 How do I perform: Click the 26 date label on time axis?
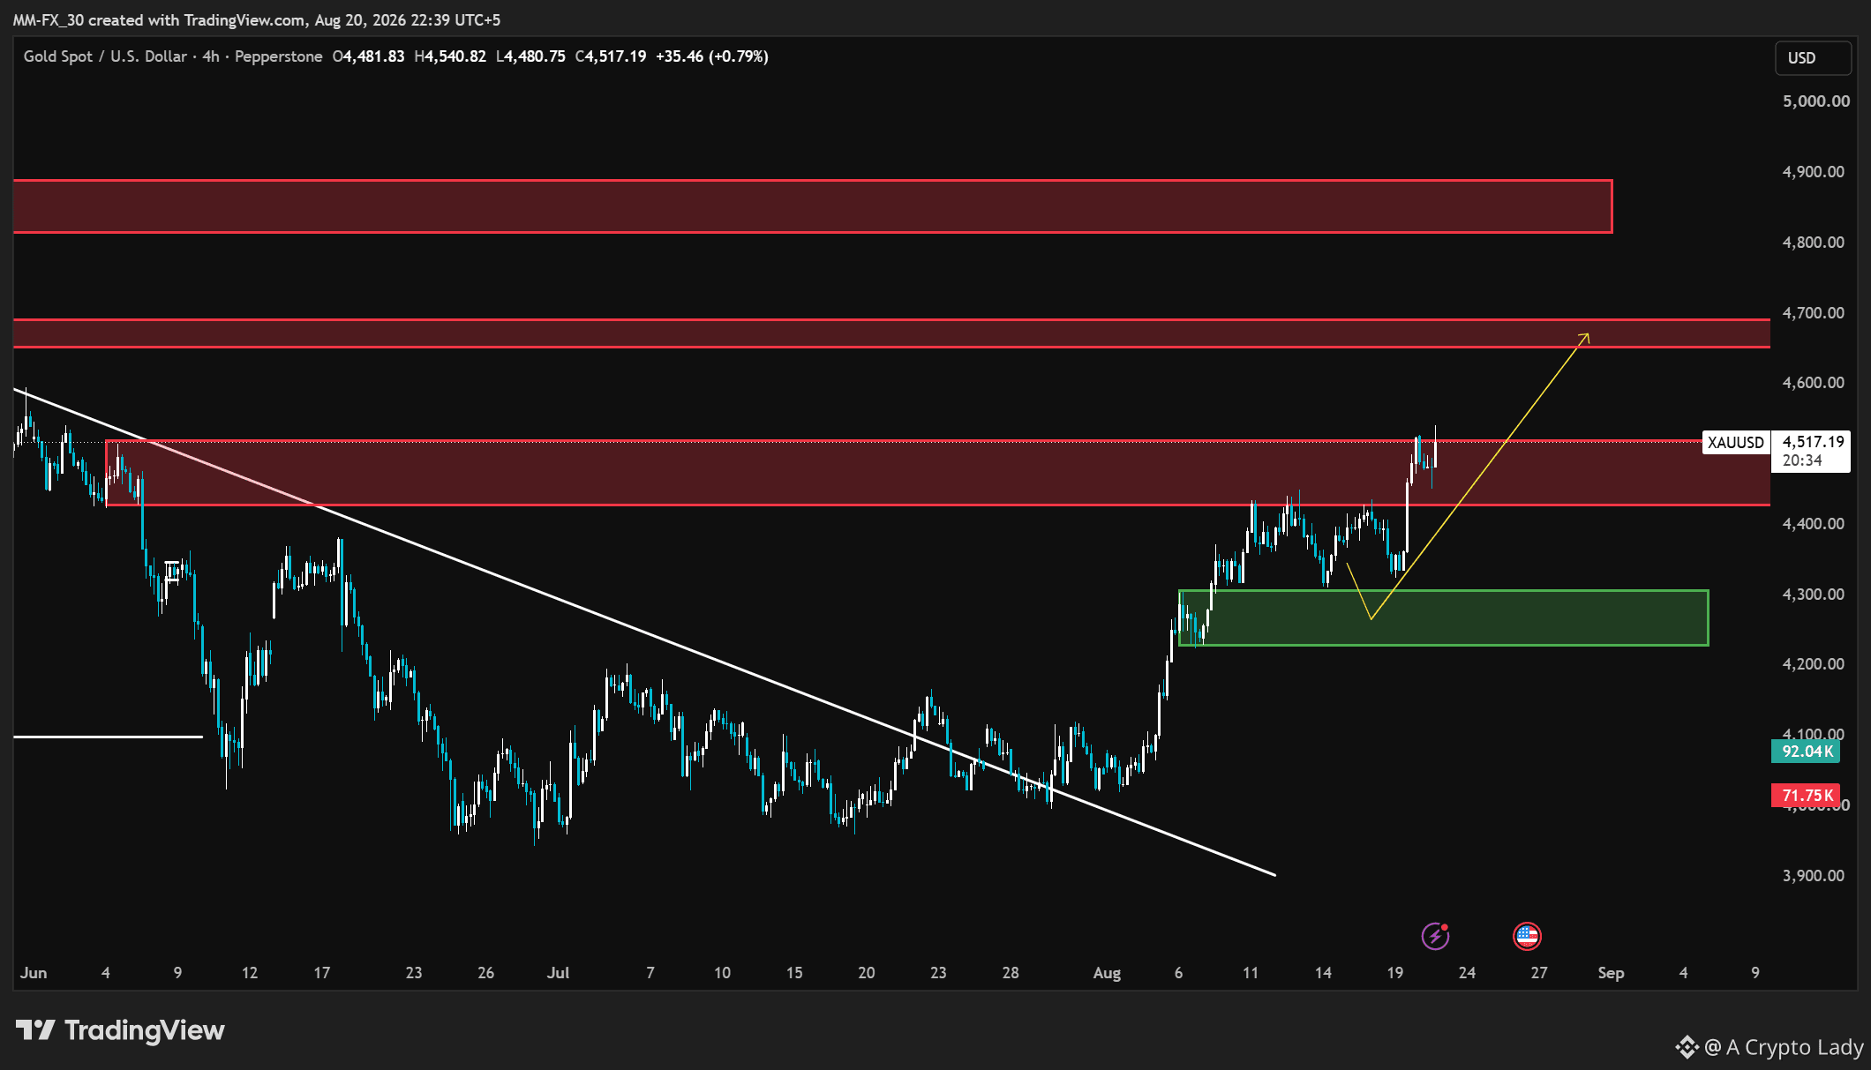[x=485, y=973]
